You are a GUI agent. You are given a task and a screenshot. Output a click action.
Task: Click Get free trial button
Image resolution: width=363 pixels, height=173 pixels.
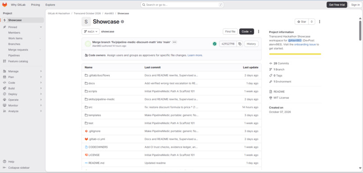pos(337,5)
